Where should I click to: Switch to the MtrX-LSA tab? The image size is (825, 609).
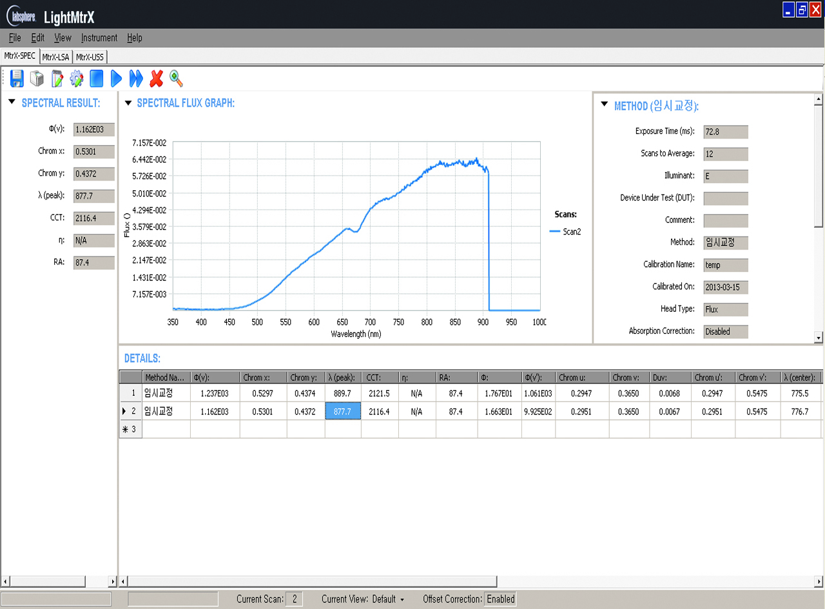(55, 57)
